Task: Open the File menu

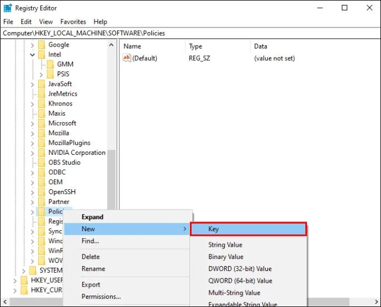Action: pyautogui.click(x=8, y=22)
